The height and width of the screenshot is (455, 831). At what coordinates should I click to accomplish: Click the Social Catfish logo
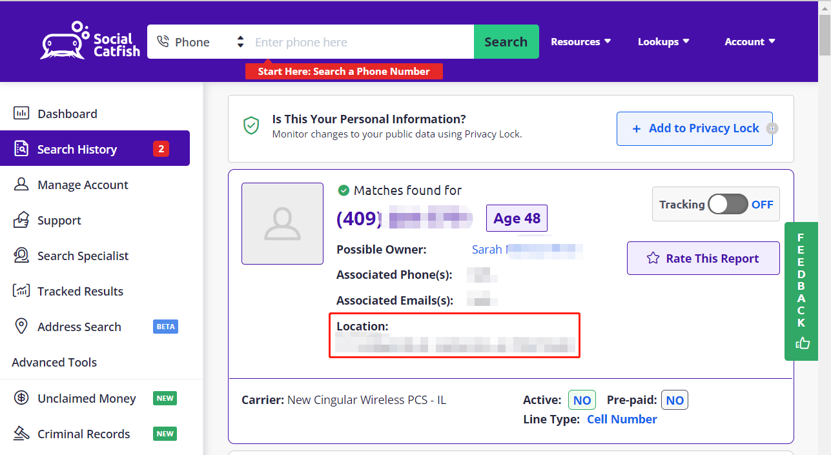point(89,41)
